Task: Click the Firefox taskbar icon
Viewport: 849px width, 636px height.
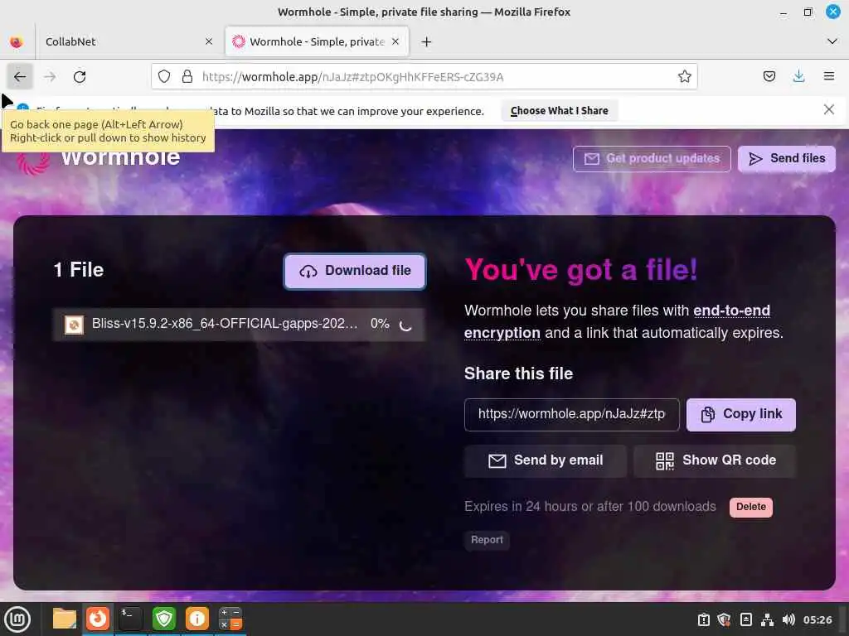Action: (x=98, y=619)
